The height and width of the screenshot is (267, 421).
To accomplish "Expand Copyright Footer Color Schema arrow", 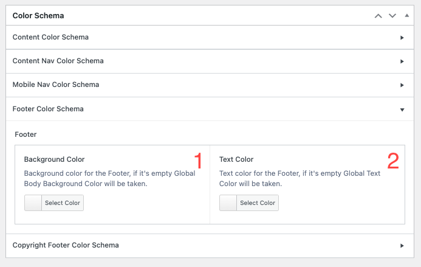I will coord(402,246).
